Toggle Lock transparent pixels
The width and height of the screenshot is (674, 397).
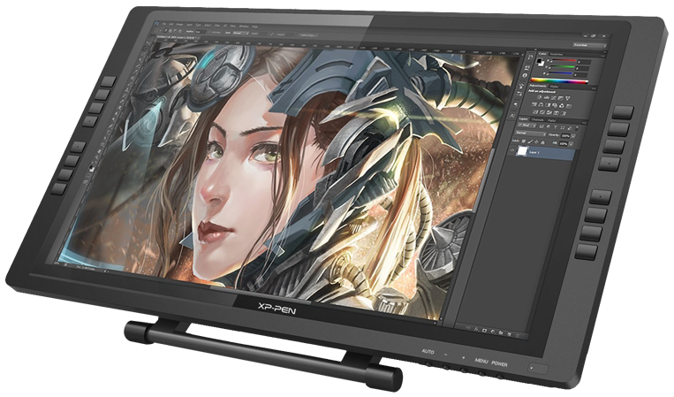(x=524, y=141)
